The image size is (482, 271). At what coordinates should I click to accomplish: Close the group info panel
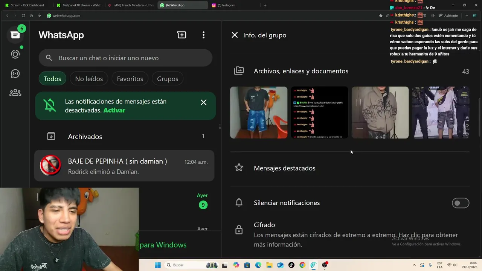[235, 35]
